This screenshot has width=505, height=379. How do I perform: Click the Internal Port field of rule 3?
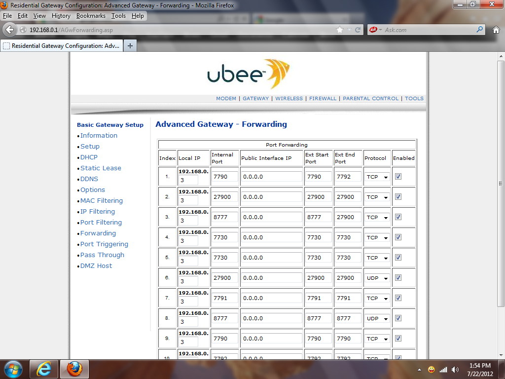224,217
